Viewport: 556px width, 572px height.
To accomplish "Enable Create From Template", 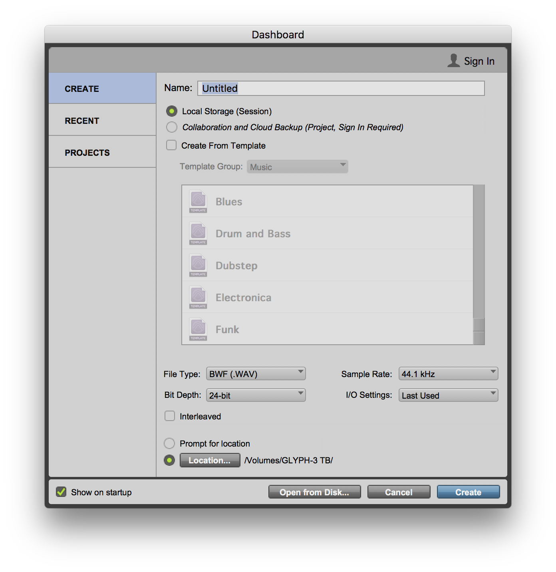I will coord(171,145).
